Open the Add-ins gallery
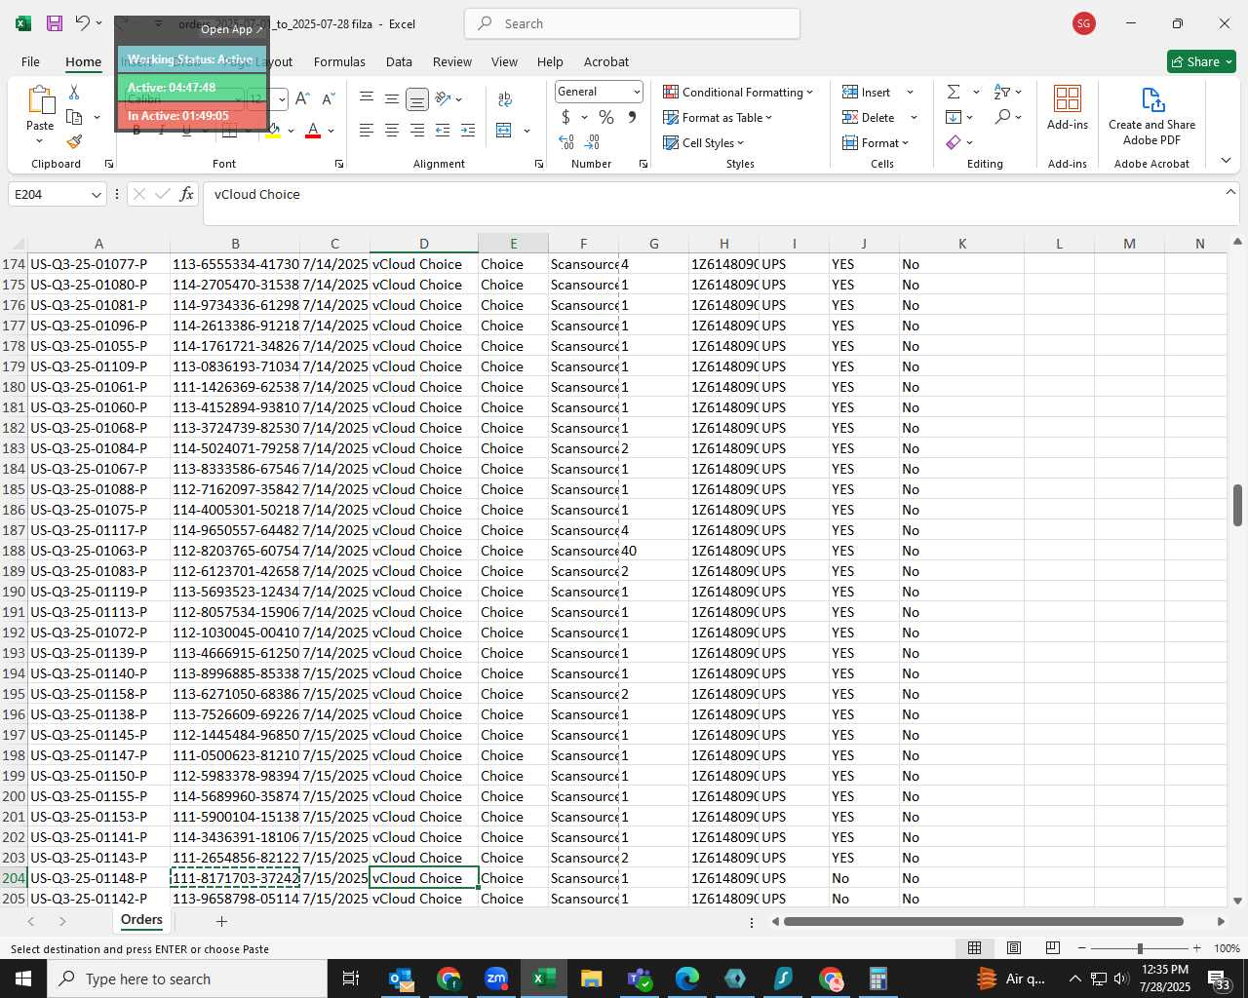1248x998 pixels. pos(1068,107)
